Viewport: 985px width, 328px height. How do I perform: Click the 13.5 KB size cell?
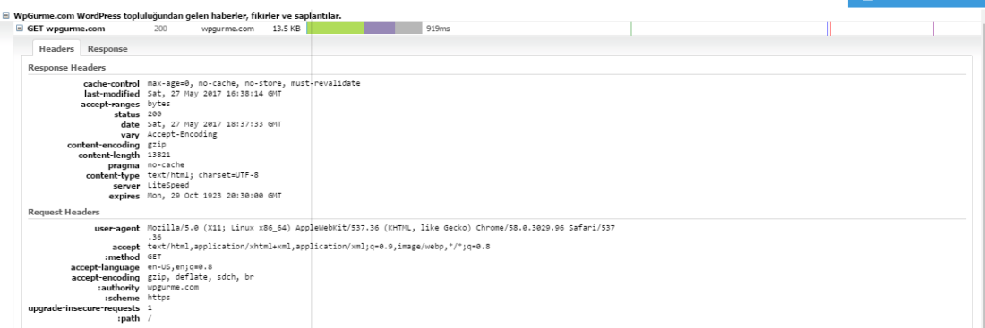[287, 29]
